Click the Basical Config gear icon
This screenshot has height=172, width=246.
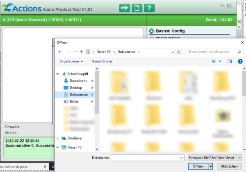151,31
